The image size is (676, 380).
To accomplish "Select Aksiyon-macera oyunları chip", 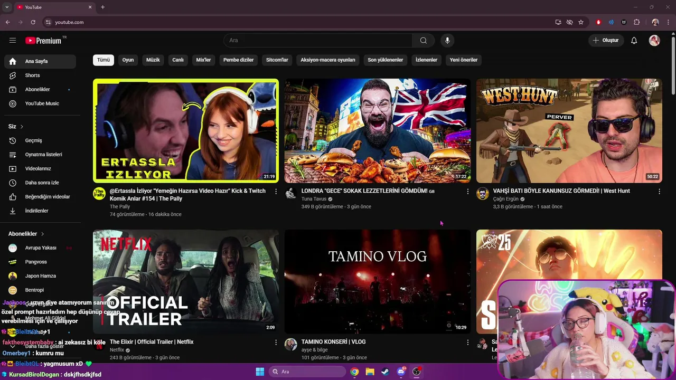I will [328, 60].
